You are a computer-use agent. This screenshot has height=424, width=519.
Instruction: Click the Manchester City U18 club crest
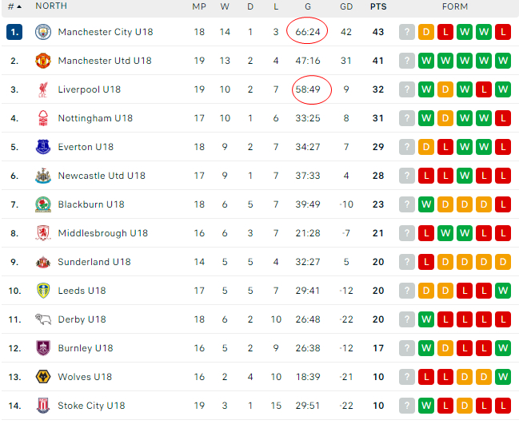[43, 32]
